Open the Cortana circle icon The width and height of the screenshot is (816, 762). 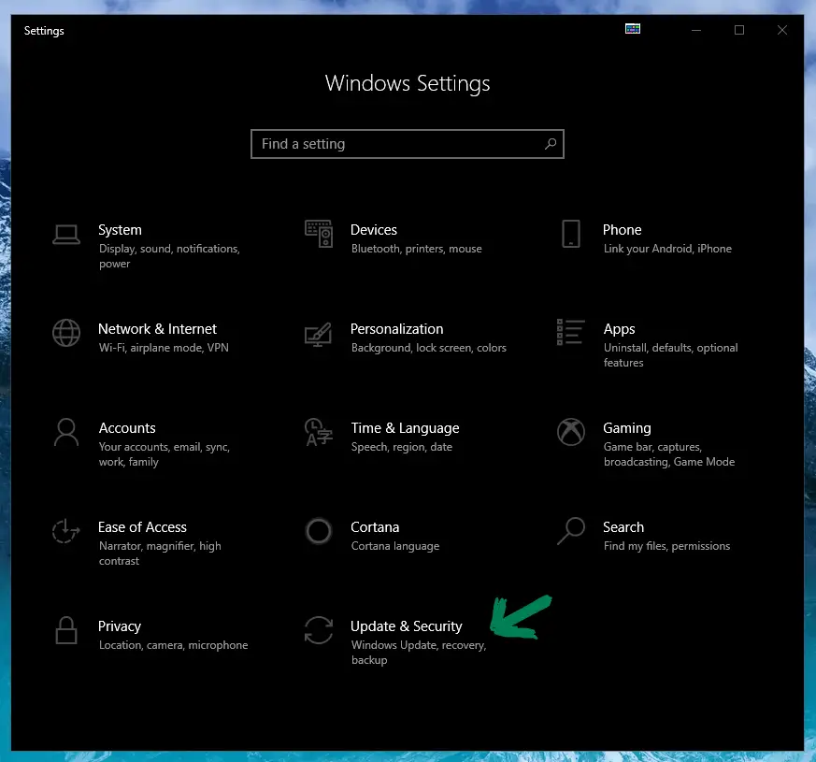tap(319, 531)
